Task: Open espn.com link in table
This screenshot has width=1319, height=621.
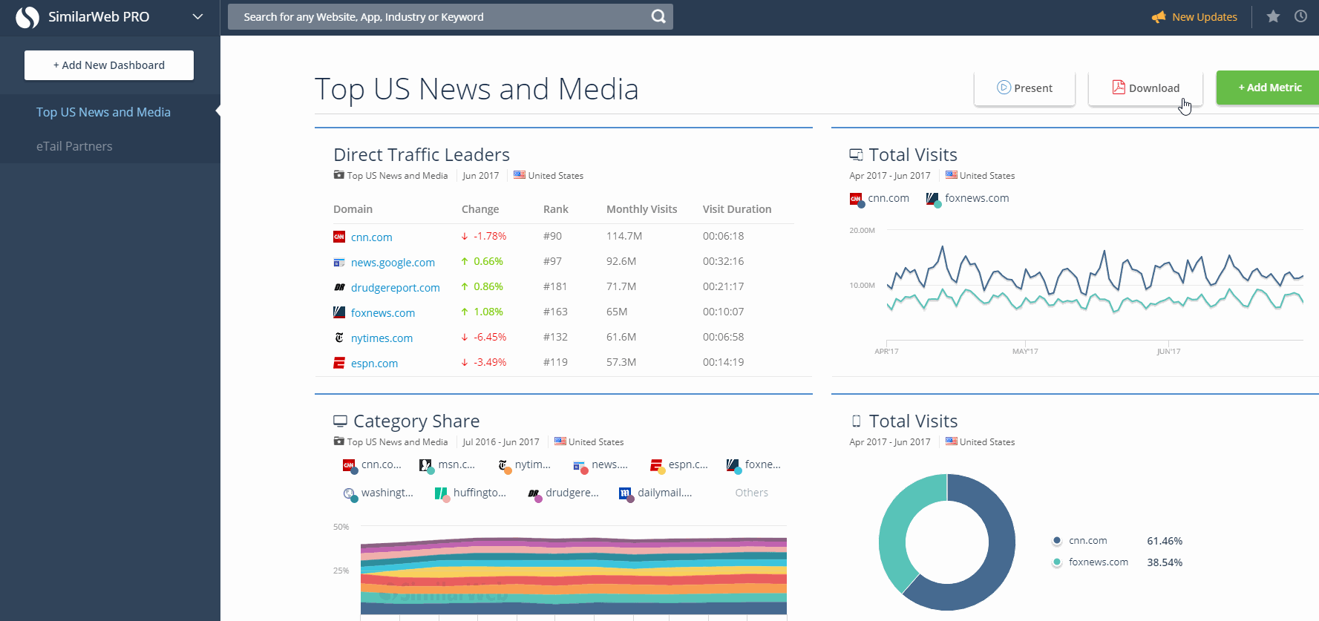Action: [374, 364]
